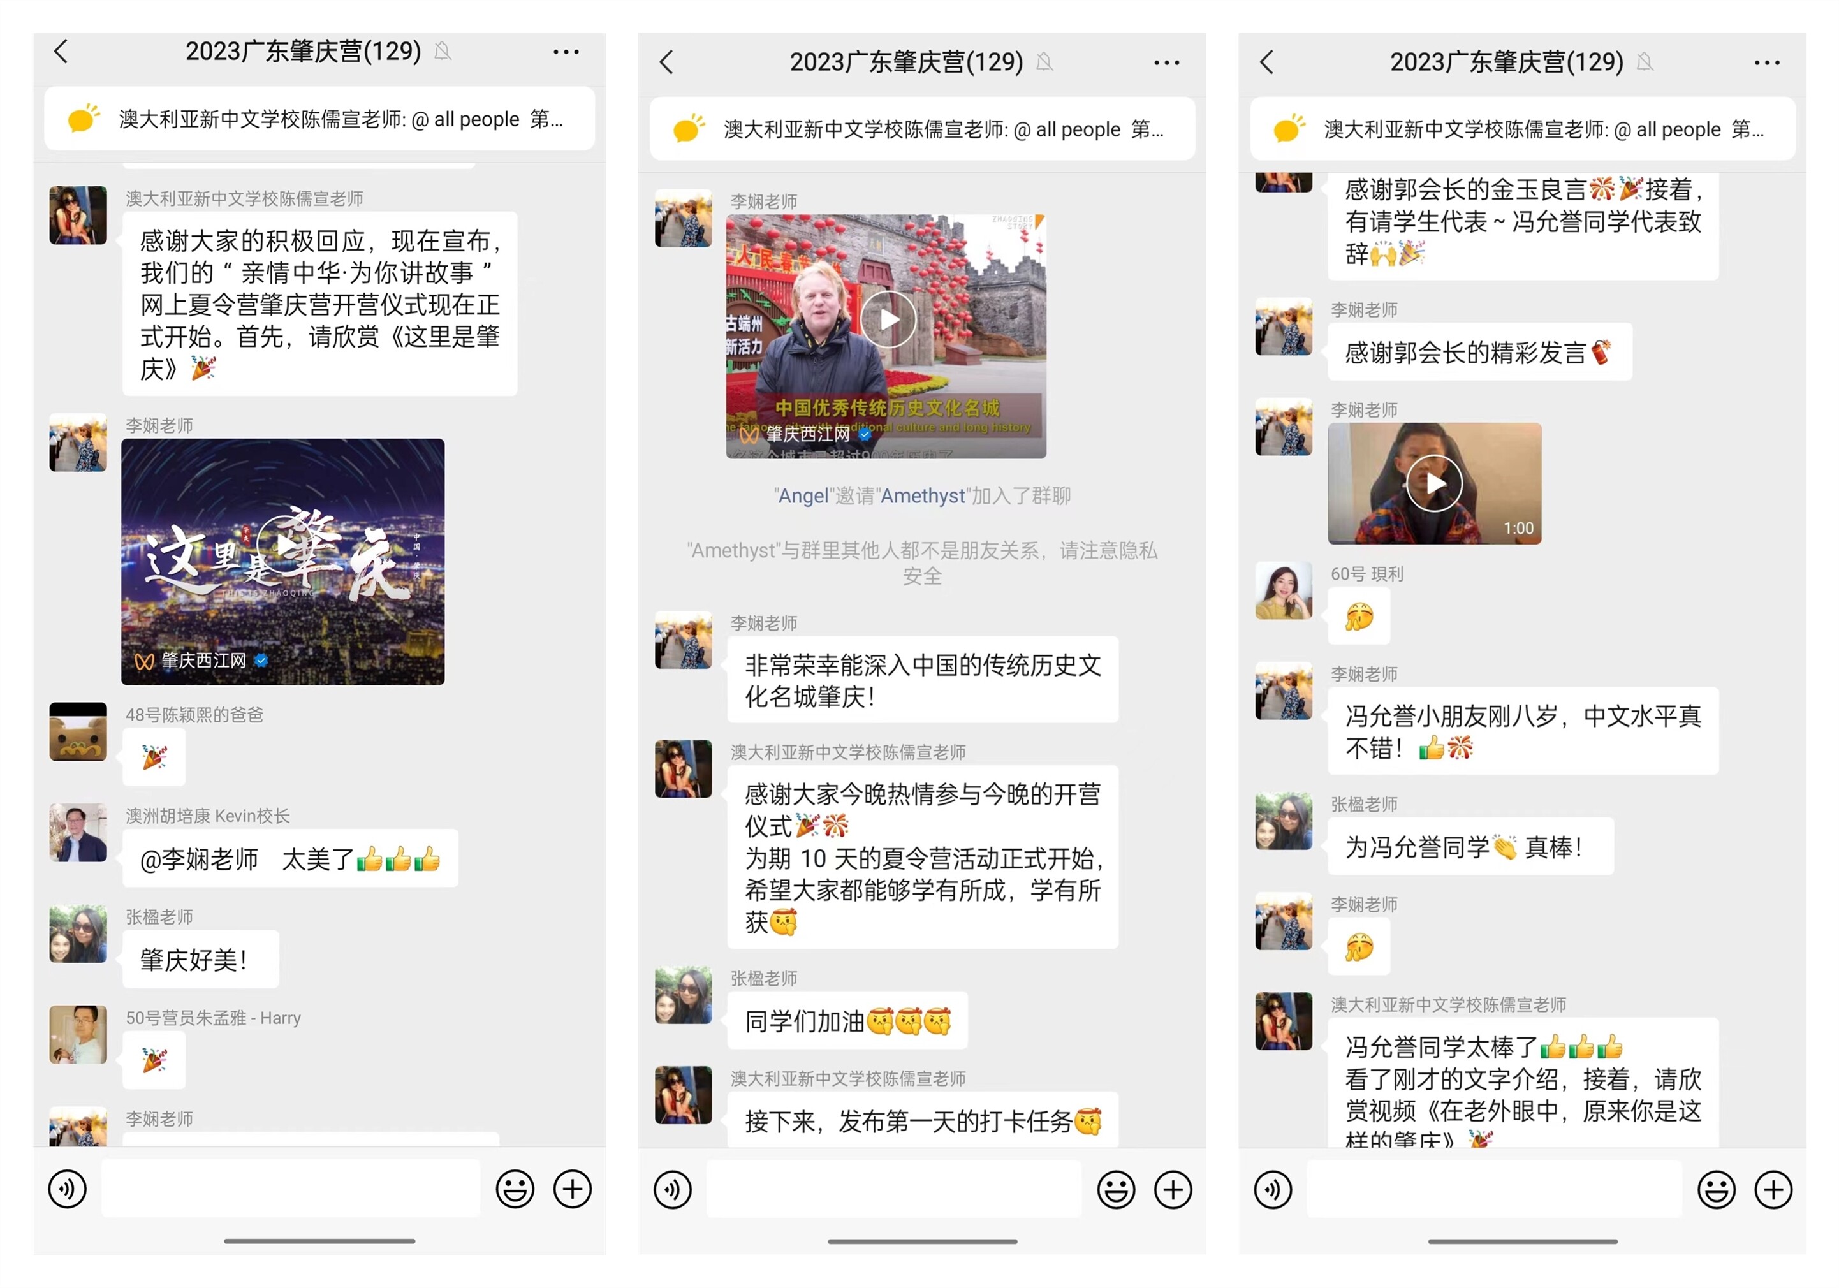1839x1288 pixels.
Task: Tap plus attachment icon in left screen
Action: 573,1189
